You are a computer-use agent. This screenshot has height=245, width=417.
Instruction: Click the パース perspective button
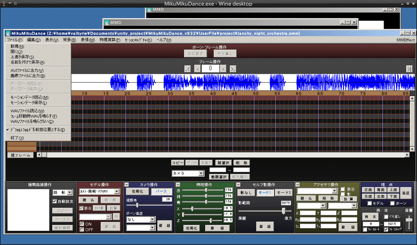162,191
